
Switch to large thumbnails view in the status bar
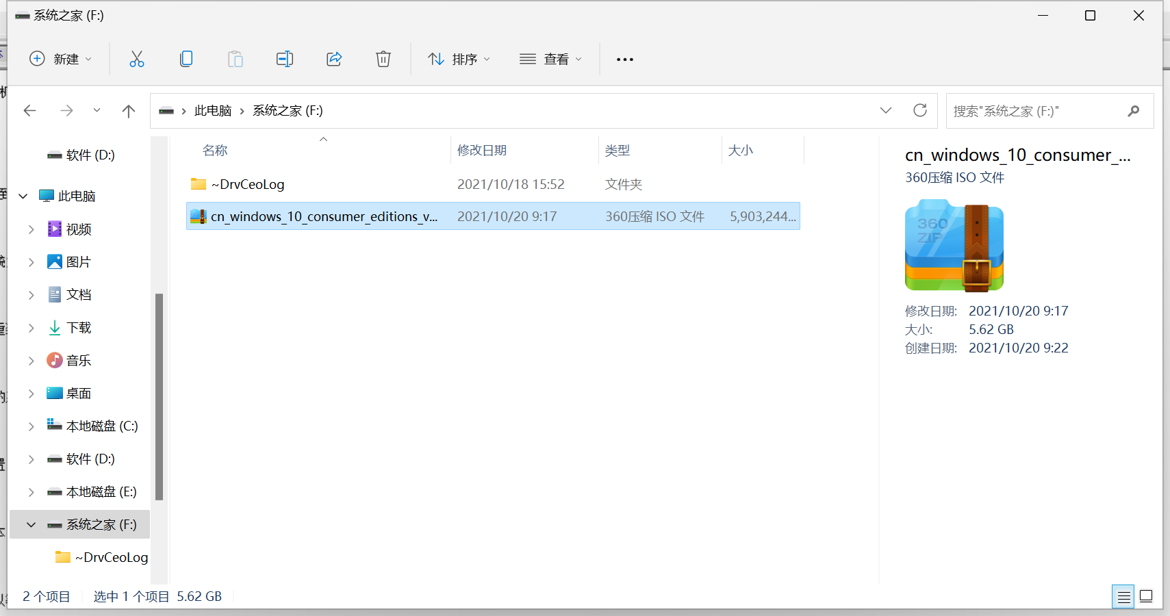click(x=1147, y=596)
